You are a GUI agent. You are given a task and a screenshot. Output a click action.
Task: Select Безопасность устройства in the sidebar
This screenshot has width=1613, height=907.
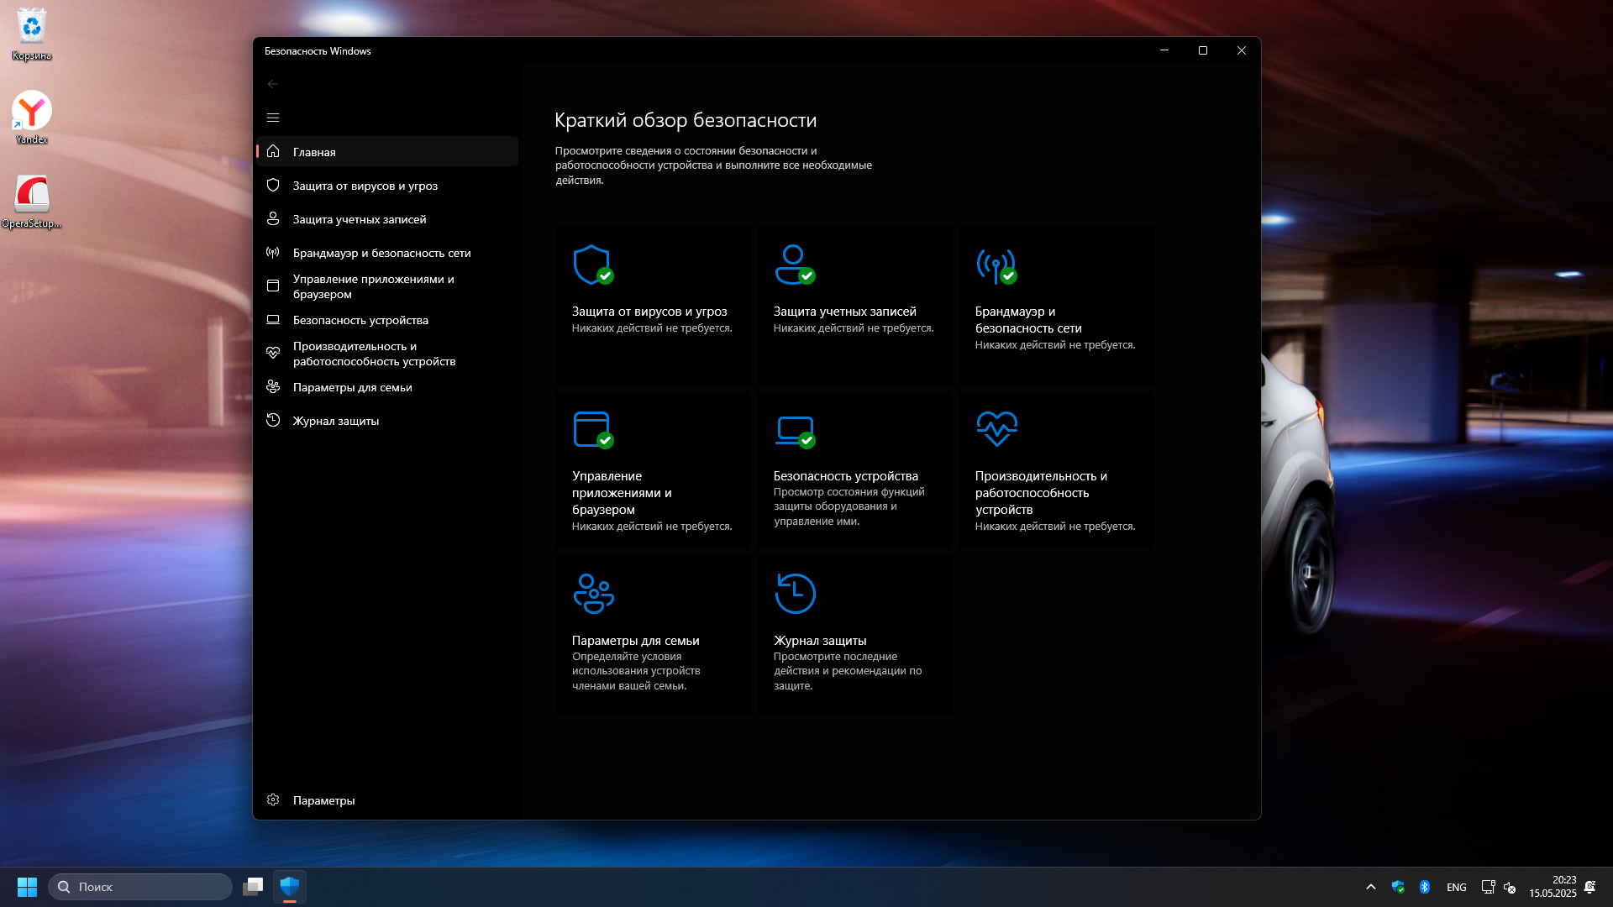click(x=360, y=320)
